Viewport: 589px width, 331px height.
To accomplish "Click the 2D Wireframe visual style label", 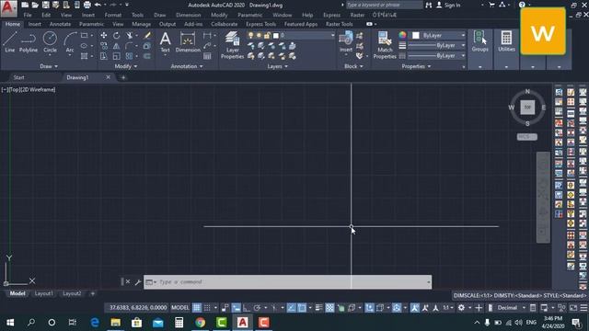I will pyautogui.click(x=37, y=90).
